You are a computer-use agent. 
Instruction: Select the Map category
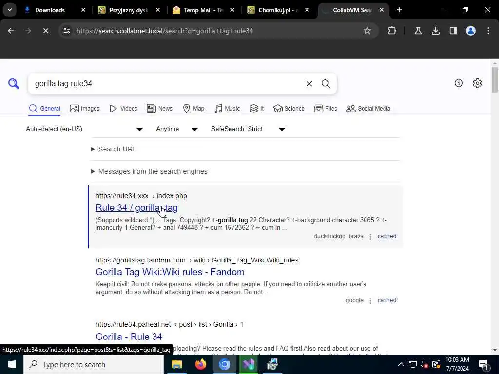coord(193,109)
